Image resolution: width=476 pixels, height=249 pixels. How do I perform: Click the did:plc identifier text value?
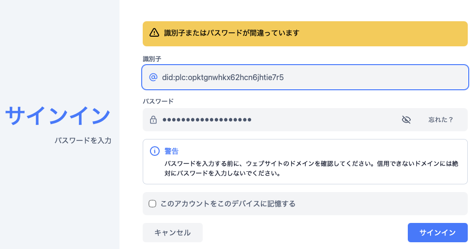(223, 77)
